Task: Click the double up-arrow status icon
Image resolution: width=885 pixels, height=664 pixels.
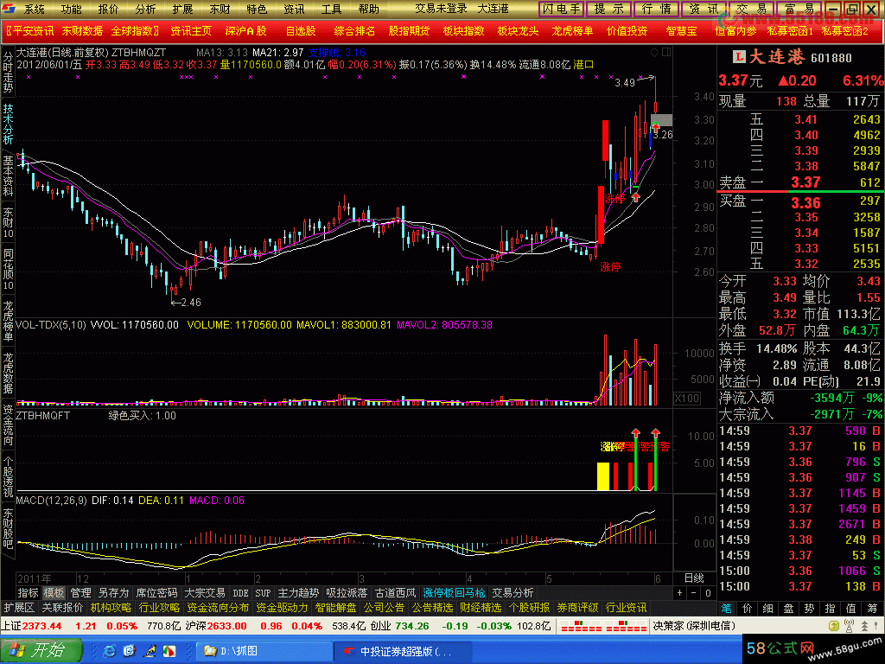Action: coord(864,626)
